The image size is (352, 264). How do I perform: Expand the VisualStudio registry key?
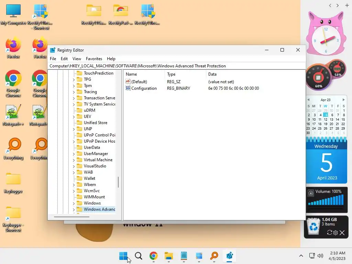[74, 166]
